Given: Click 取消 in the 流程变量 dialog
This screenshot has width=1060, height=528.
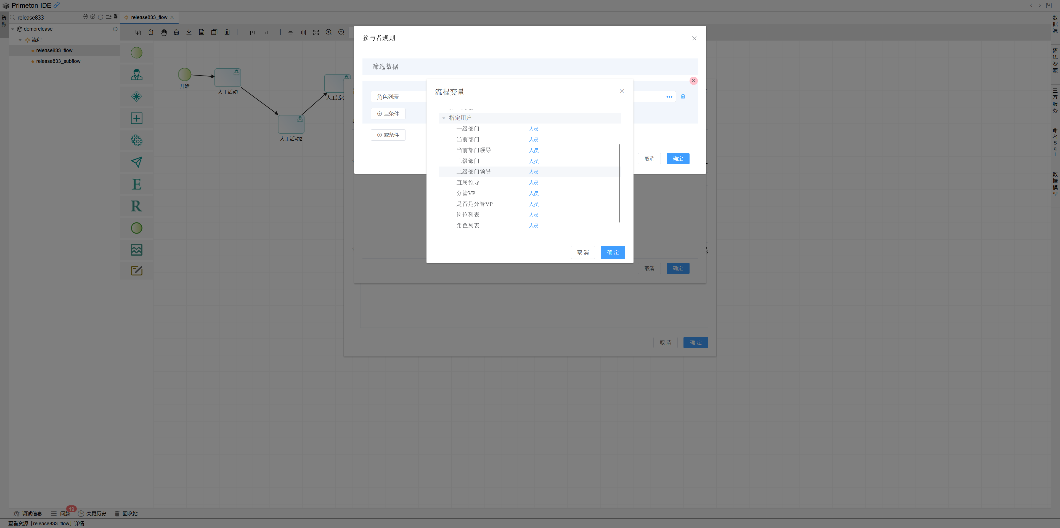Looking at the screenshot, I should pos(582,252).
